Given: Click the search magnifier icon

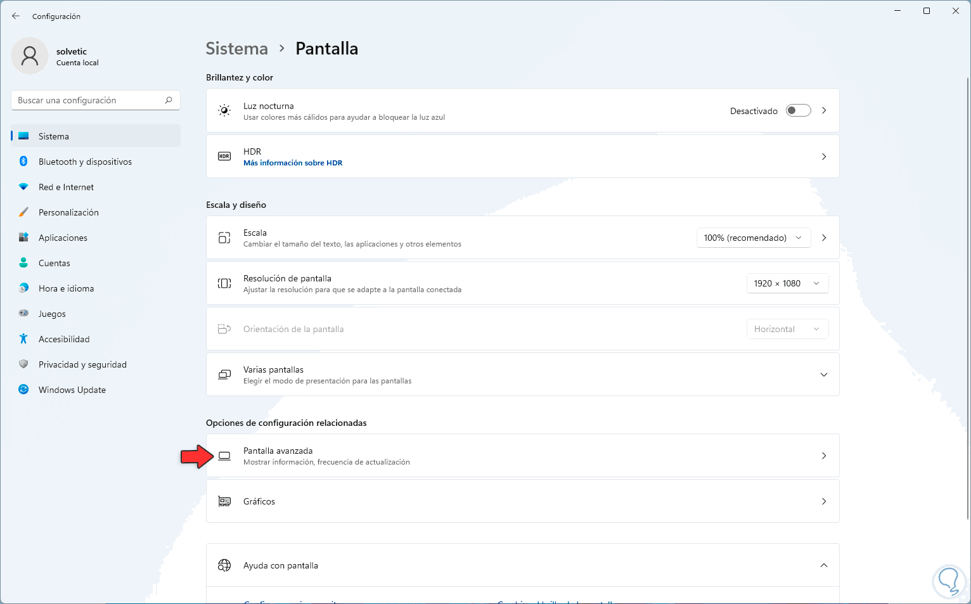Looking at the screenshot, I should click(x=169, y=100).
